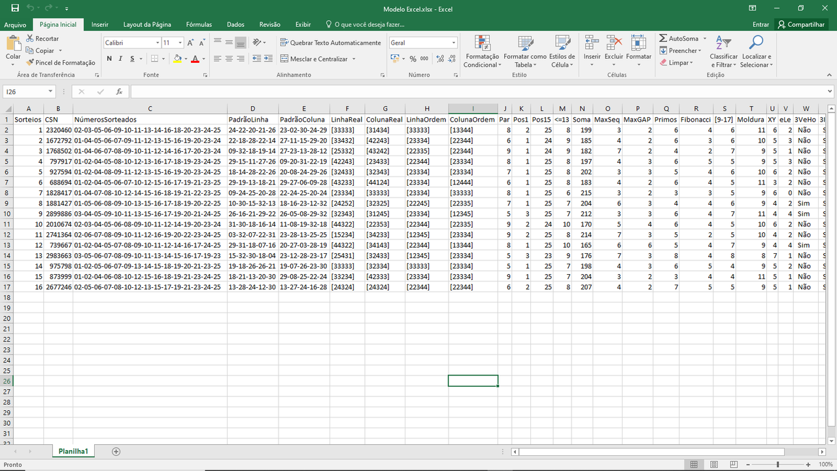Open Formatação Condicional menu

tap(482, 51)
